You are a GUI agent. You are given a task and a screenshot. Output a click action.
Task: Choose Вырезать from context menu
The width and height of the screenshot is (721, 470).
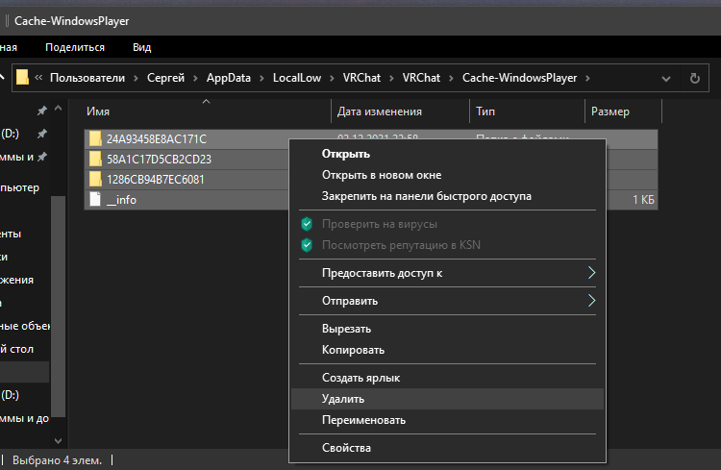point(346,329)
